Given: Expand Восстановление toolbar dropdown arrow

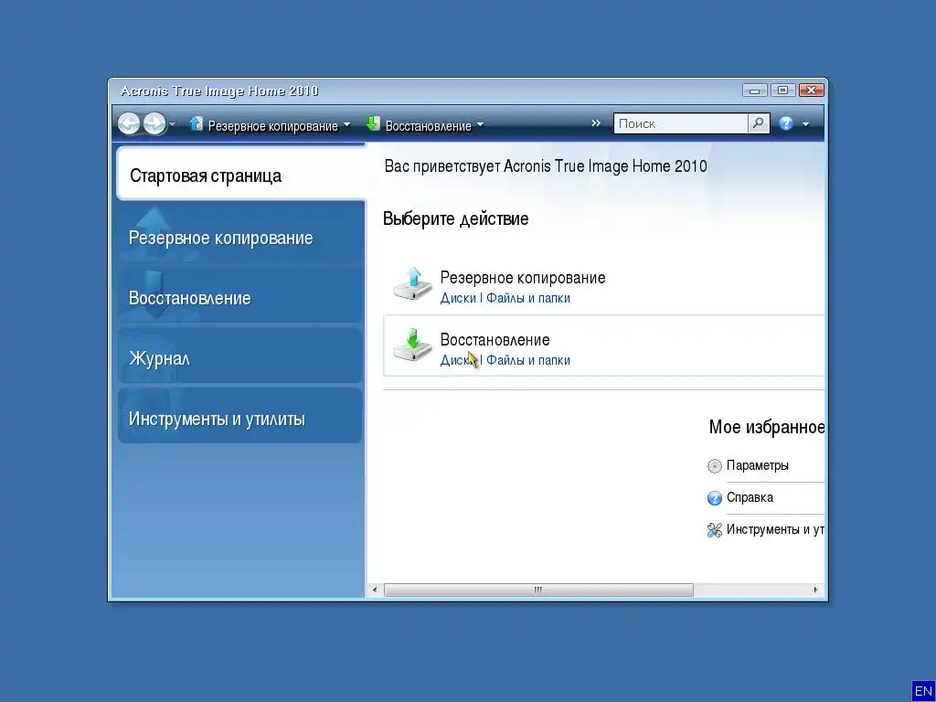Looking at the screenshot, I should (x=481, y=125).
